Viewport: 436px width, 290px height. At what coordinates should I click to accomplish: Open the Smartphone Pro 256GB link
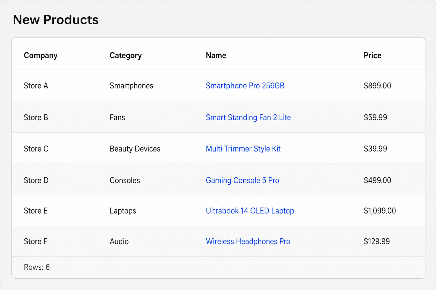click(245, 86)
